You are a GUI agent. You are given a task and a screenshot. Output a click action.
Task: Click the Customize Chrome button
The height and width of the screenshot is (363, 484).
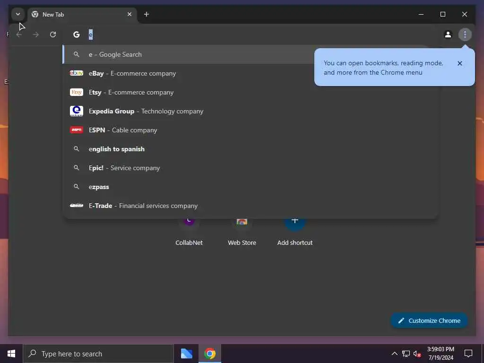(429, 321)
